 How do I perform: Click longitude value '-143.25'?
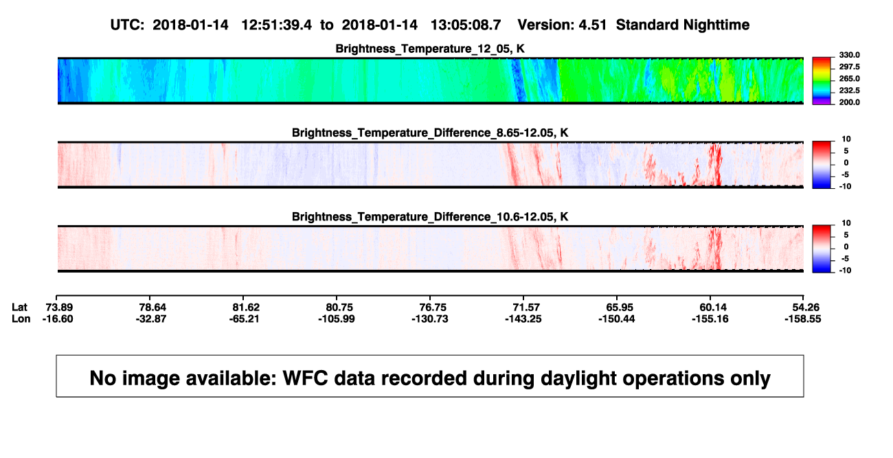click(523, 319)
